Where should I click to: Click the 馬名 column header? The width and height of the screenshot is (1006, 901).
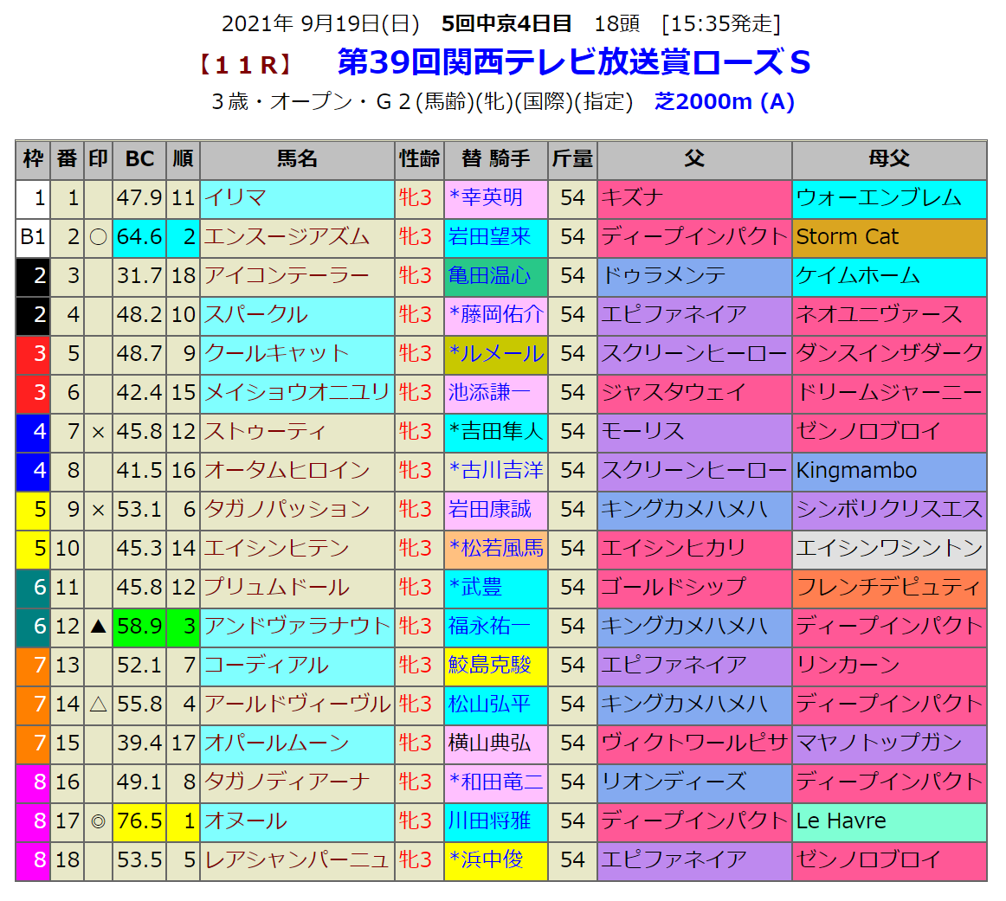[x=297, y=159]
